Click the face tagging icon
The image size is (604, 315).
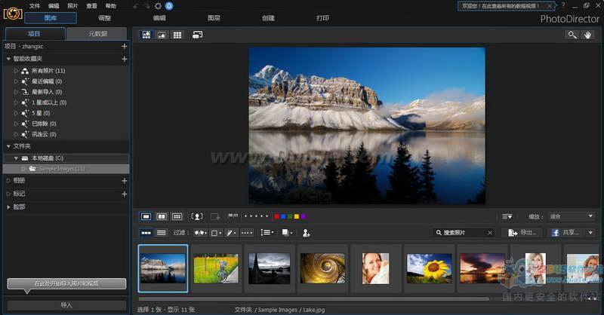tap(197, 216)
